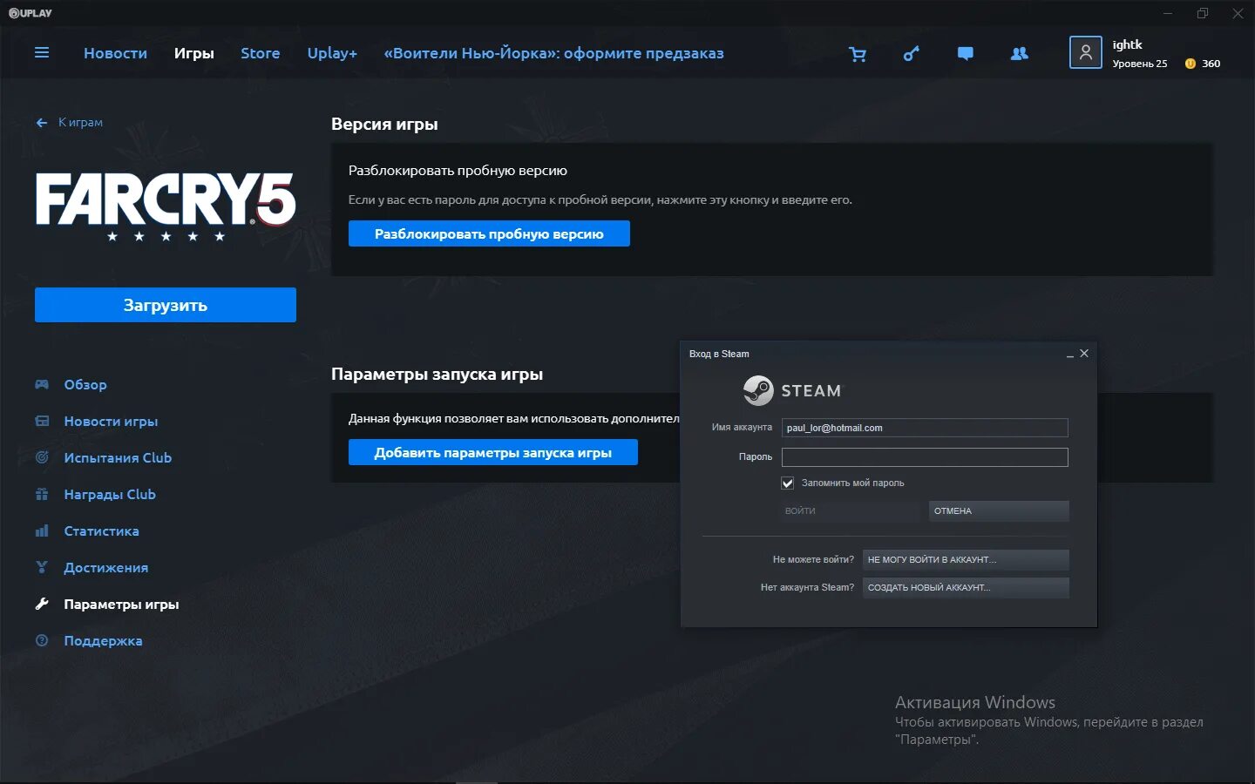Select Поддержка in the sidebar
This screenshot has width=1255, height=784.
click(x=103, y=640)
